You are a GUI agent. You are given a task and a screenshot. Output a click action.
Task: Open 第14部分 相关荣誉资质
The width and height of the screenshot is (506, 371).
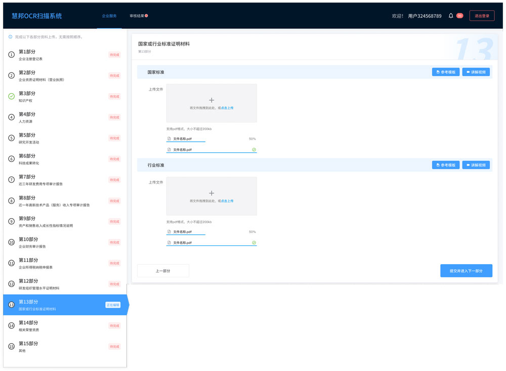click(x=65, y=325)
